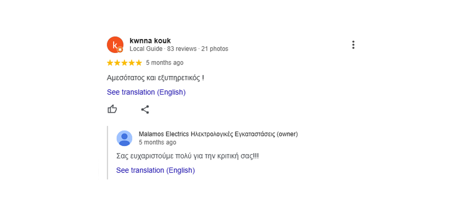Click the "Local Guide · 83 reviews · 21 photos" line
This screenshot has width=466, height=219.
coord(179,49)
